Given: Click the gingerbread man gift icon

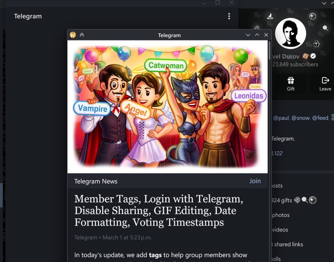Looking at the screenshot, I should tap(317, 44).
